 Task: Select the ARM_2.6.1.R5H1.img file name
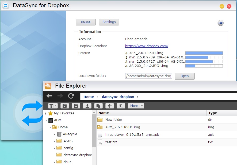123,127
